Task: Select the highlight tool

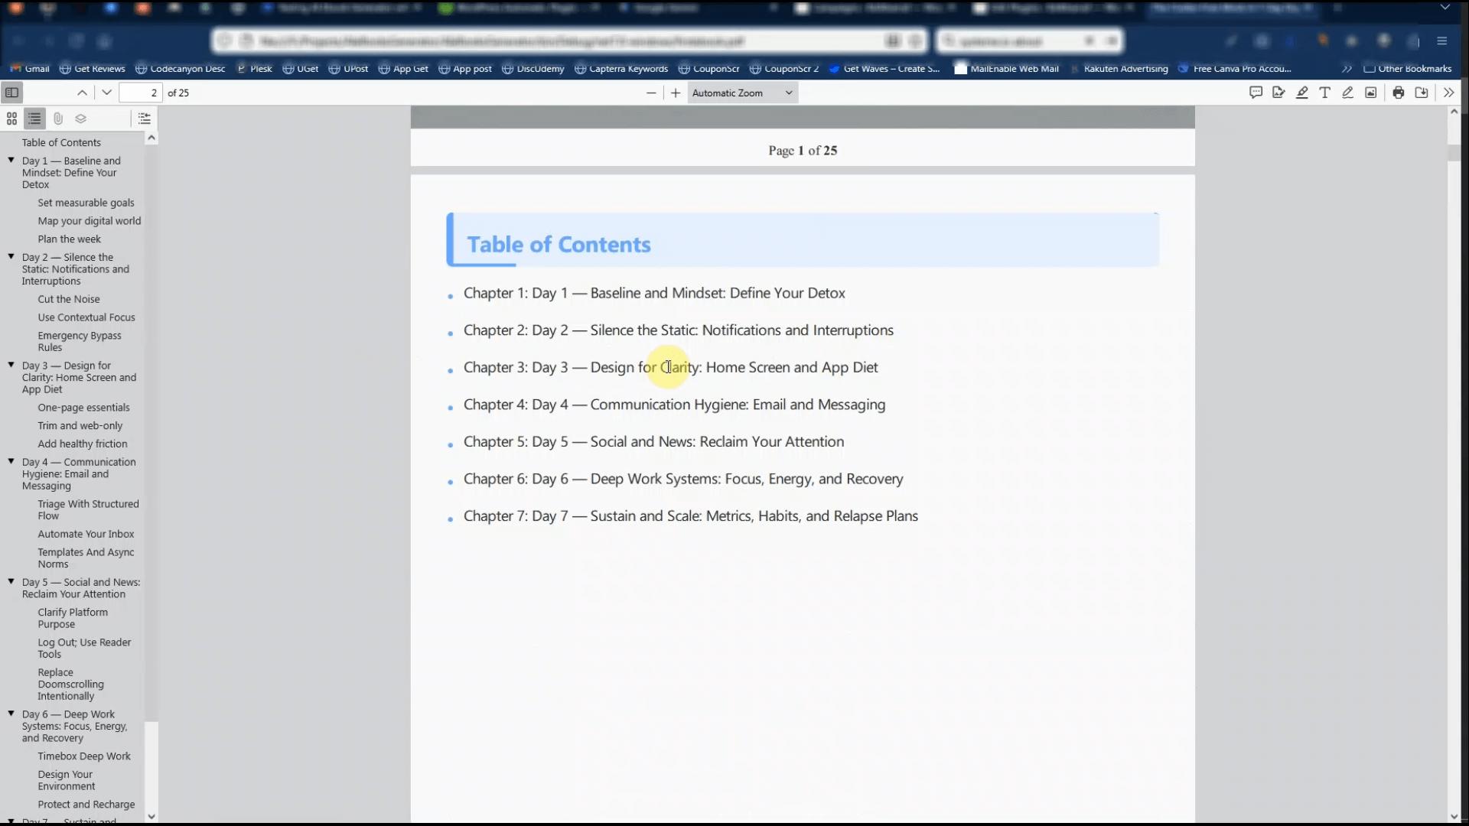Action: (1301, 93)
